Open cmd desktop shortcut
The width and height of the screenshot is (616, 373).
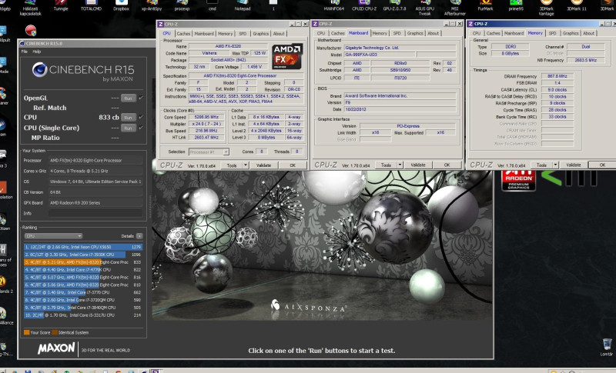[x=213, y=5]
